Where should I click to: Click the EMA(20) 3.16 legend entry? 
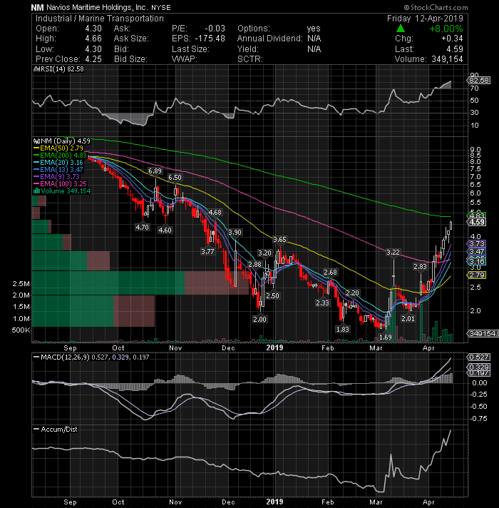point(58,162)
